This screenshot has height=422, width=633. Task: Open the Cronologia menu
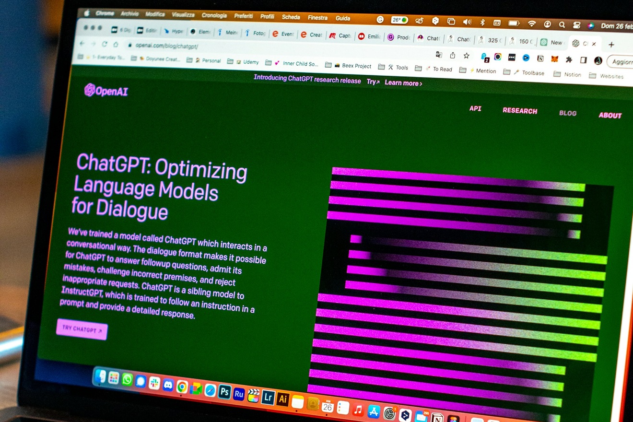point(214,15)
